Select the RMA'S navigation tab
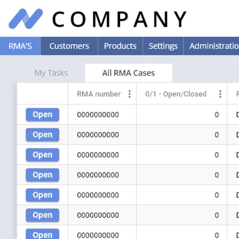The image size is (239, 239). (x=20, y=46)
